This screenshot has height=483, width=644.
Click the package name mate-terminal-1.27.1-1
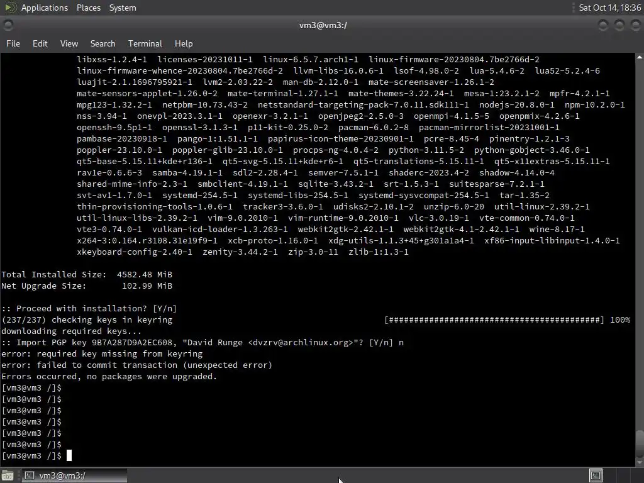(x=283, y=94)
